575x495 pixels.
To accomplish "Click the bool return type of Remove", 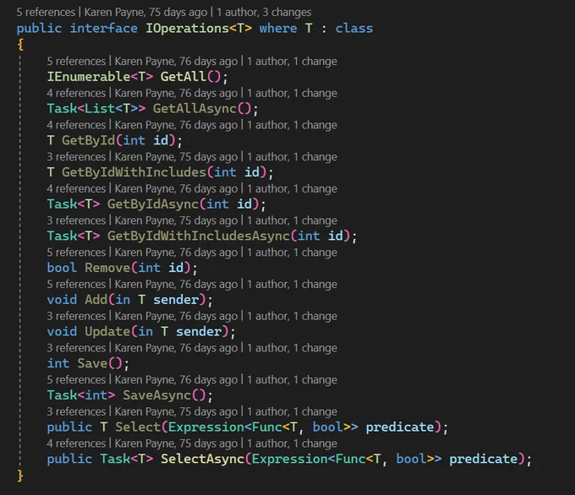I will [62, 268].
